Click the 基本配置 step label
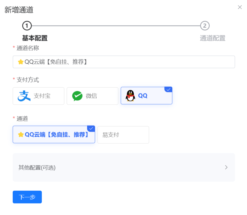 [x=35, y=38]
